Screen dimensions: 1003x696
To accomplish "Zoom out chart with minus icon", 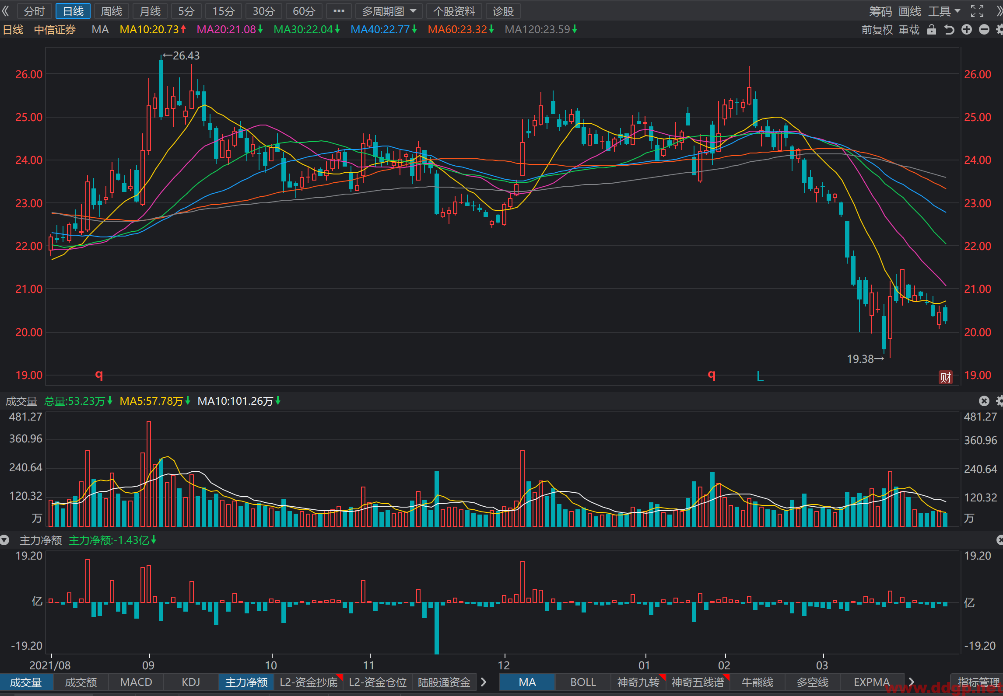I will [x=984, y=29].
